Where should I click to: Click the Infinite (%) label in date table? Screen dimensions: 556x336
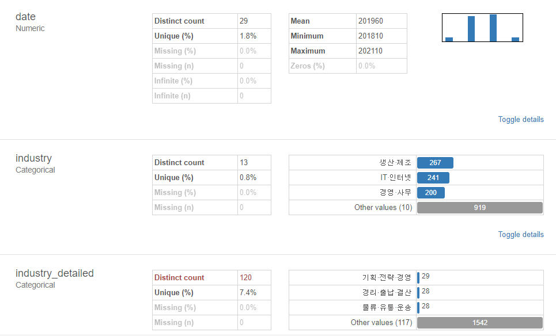coord(173,81)
